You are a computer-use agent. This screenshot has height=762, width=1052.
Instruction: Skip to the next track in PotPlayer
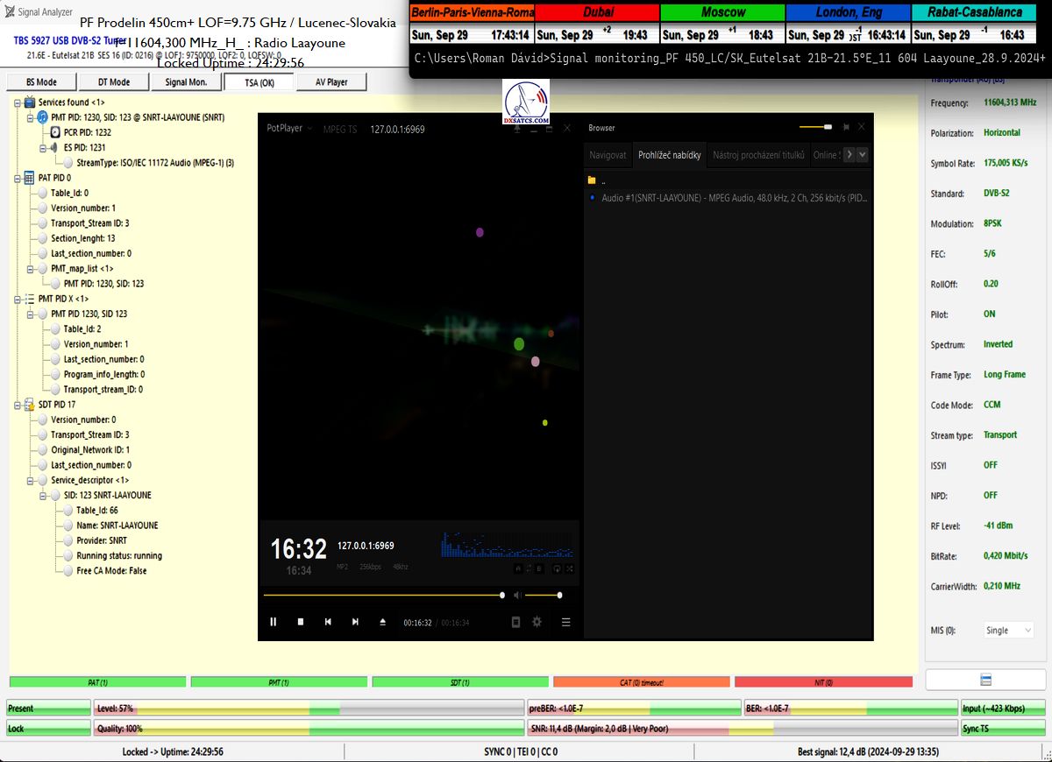click(x=355, y=622)
